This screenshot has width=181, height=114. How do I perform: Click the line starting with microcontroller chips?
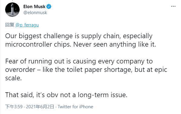pos(81,45)
